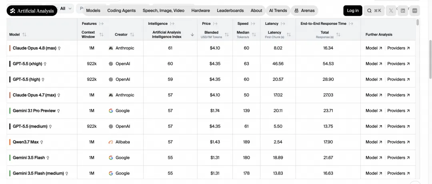
Task: Click the search magnifier button with ⌘K
Action: (x=374, y=11)
